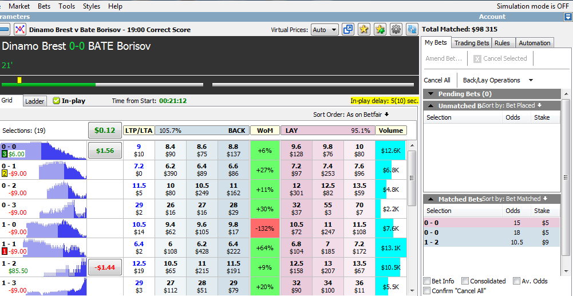Click the 0 - 3 selection price chart
The height and width of the screenshot is (296, 573).
point(62,209)
